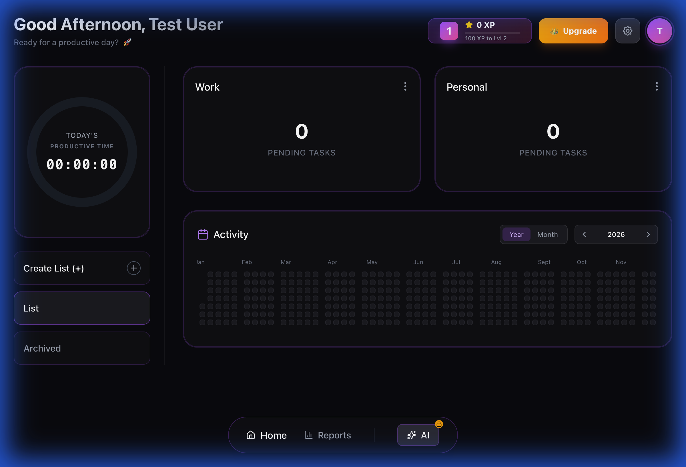Go to previous year with left chevron
Screen dimensions: 686x467
pyautogui.click(x=584, y=234)
